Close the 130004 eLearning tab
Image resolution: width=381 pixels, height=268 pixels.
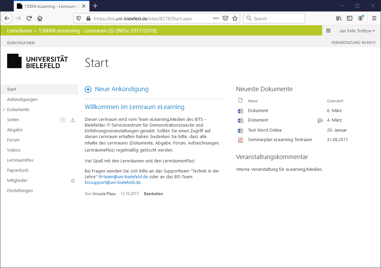pos(84,6)
